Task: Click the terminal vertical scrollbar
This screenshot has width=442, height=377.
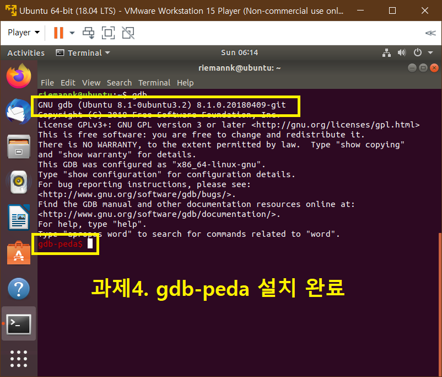Action: (x=440, y=305)
